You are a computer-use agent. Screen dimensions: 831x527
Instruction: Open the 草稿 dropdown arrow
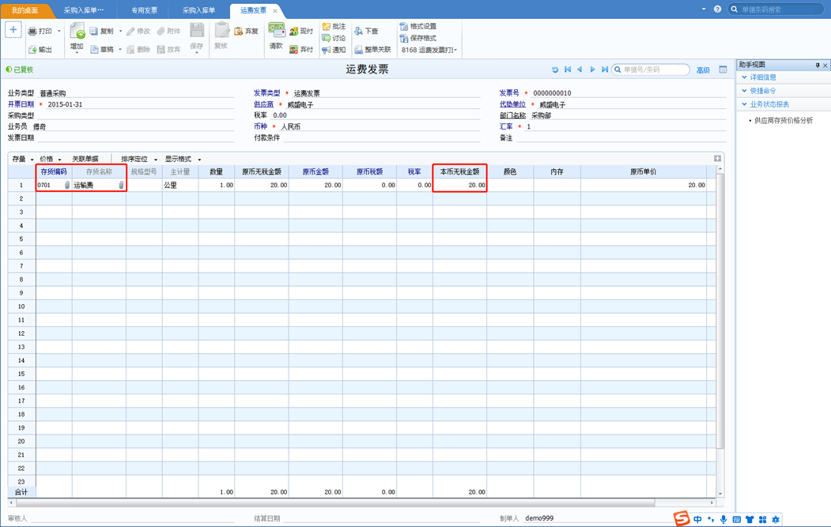click(x=120, y=49)
